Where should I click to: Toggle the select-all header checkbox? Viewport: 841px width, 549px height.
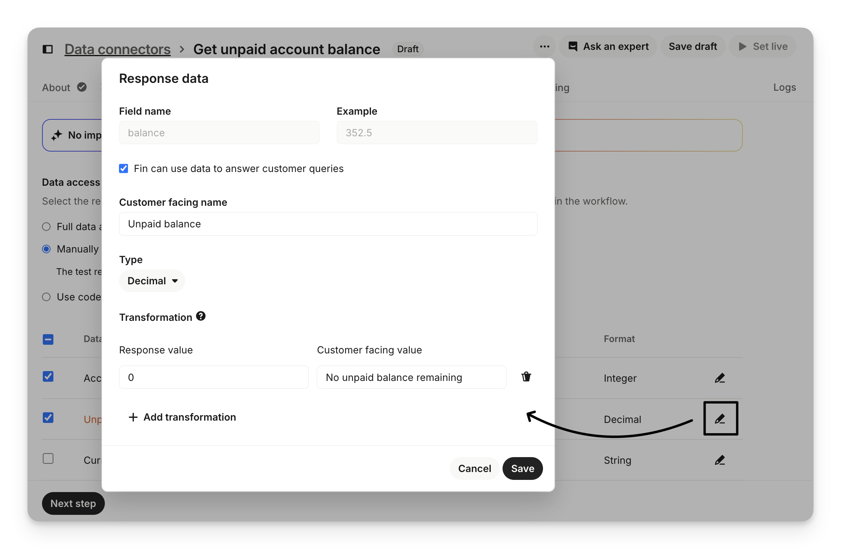48,339
